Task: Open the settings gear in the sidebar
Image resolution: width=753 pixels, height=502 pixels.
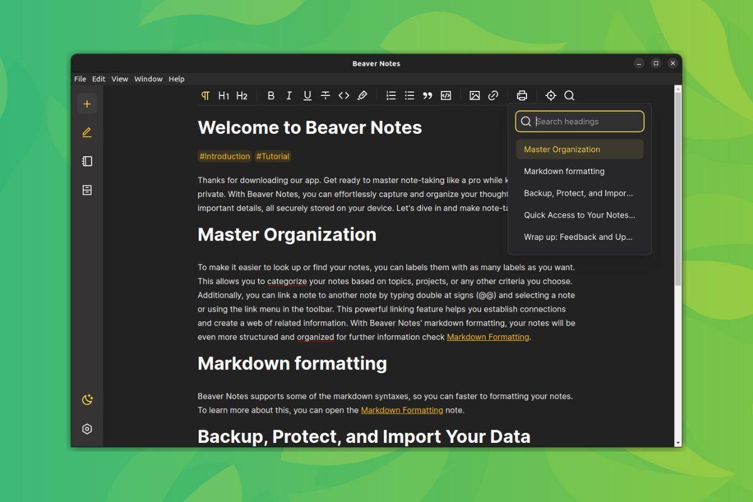Action: (87, 429)
